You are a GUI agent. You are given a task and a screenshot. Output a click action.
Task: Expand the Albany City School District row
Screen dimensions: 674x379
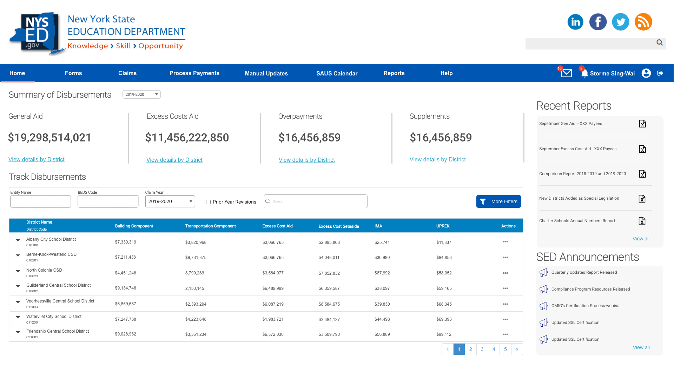coord(18,240)
